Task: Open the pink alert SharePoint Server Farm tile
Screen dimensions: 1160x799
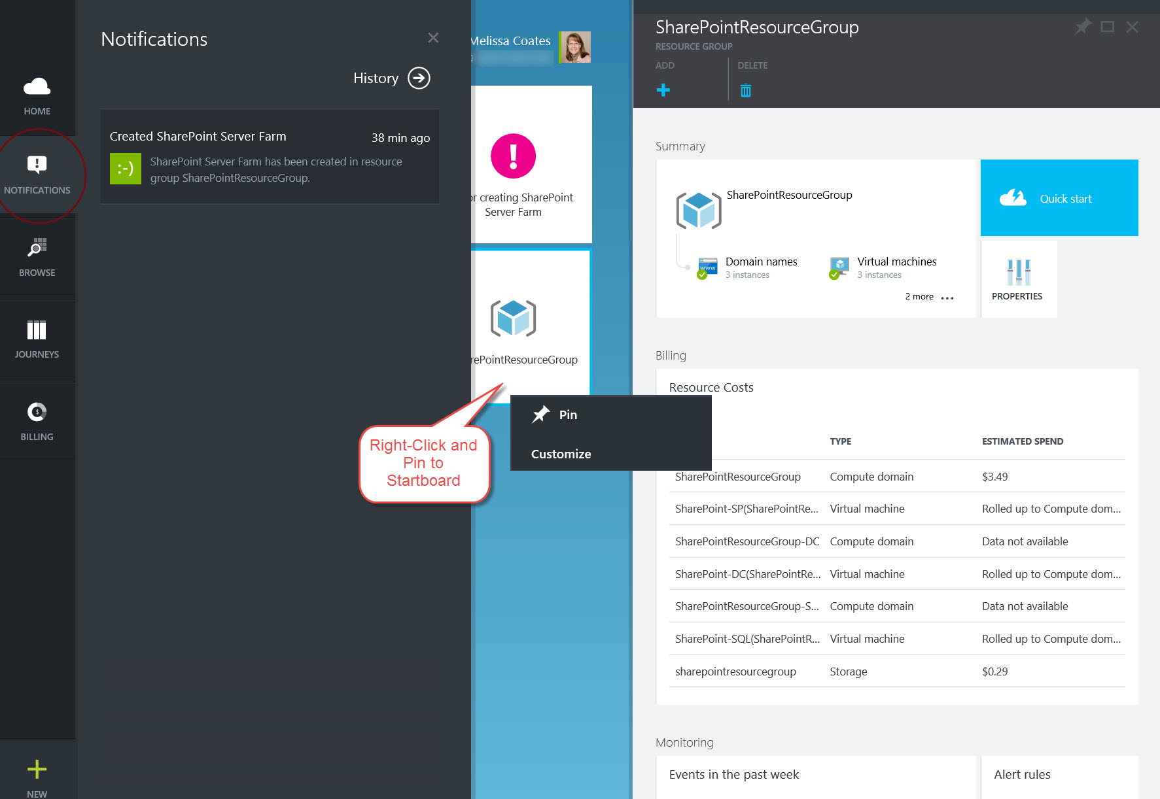Action: coord(531,164)
